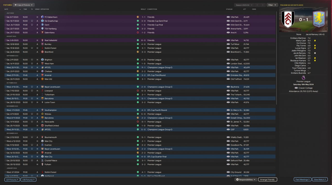Click the red loss indicator for Salernitana
Screen dimensions: 332x185
point(138,32)
